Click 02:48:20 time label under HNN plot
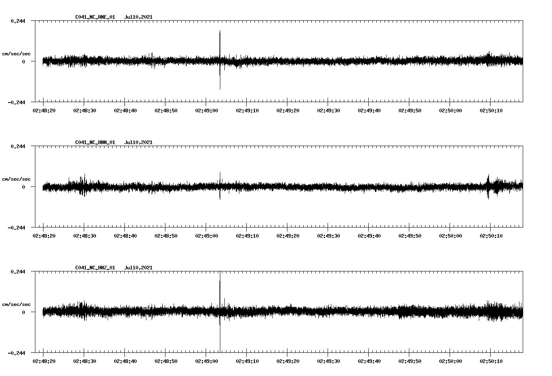The image size is (552, 376). (x=44, y=236)
